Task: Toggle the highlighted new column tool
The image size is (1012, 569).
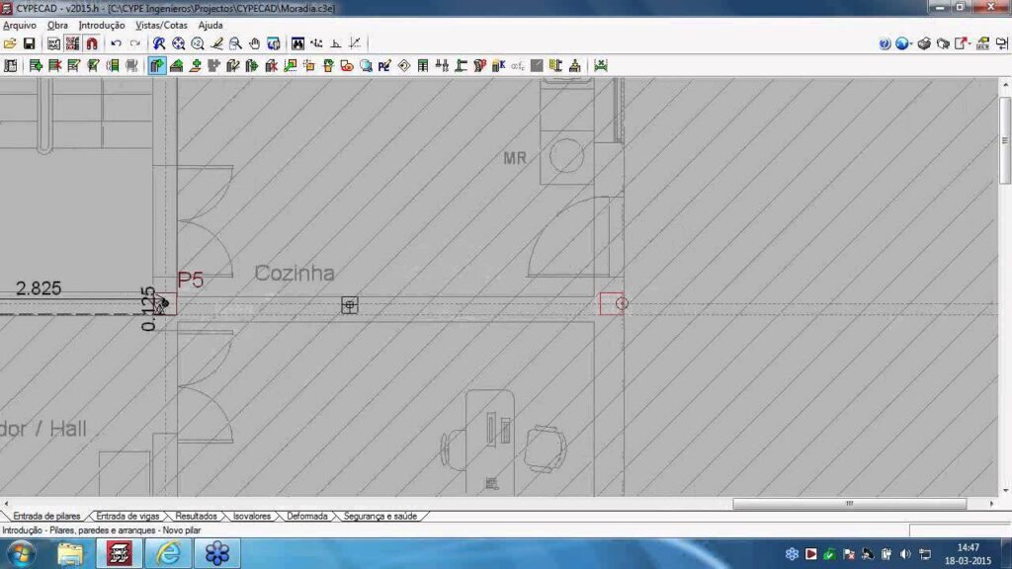Action: (x=157, y=66)
